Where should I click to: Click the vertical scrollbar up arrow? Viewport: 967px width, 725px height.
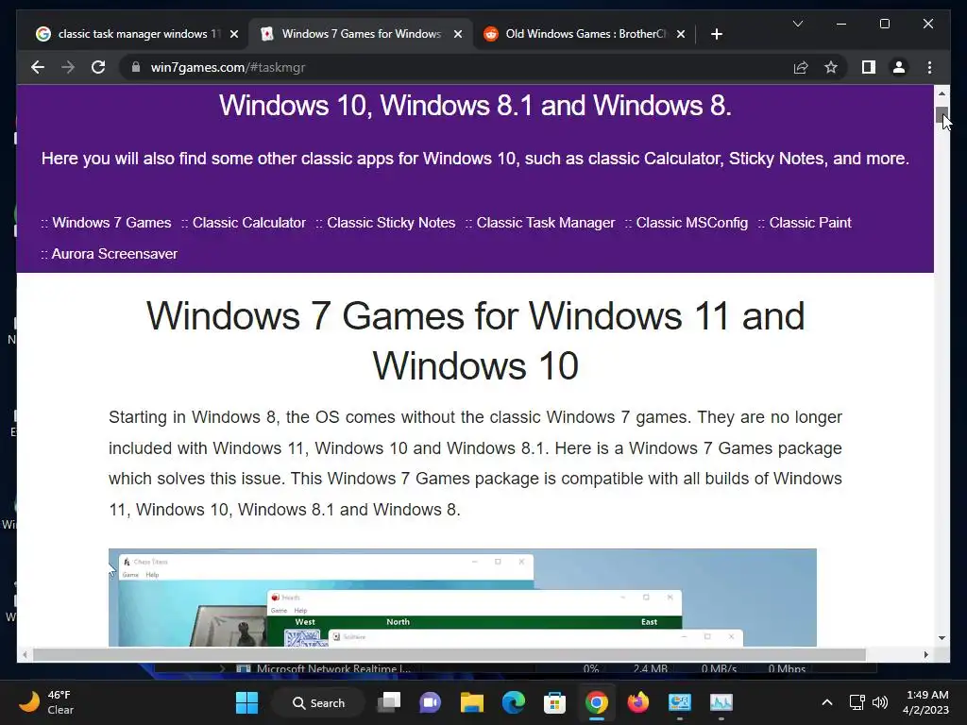(942, 93)
